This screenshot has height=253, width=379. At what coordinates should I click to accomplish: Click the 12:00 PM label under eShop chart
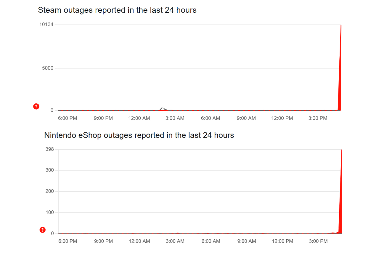(x=282, y=241)
